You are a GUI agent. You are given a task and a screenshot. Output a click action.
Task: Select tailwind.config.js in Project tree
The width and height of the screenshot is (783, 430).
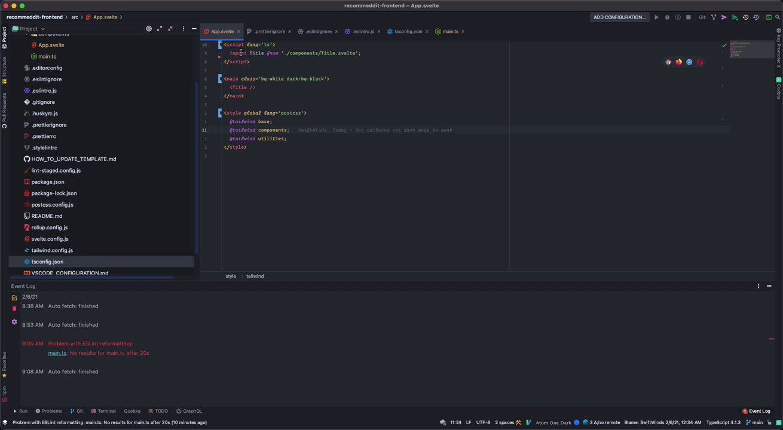(52, 250)
